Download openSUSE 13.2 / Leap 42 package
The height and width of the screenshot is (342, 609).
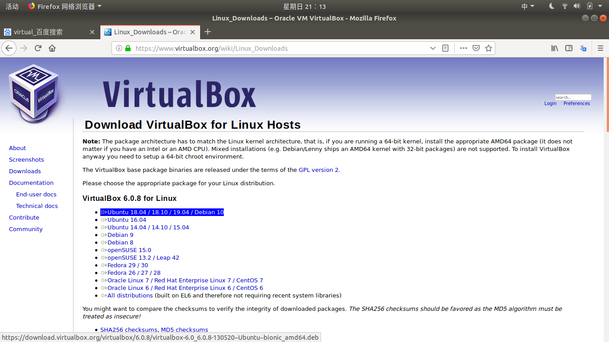[x=140, y=258]
